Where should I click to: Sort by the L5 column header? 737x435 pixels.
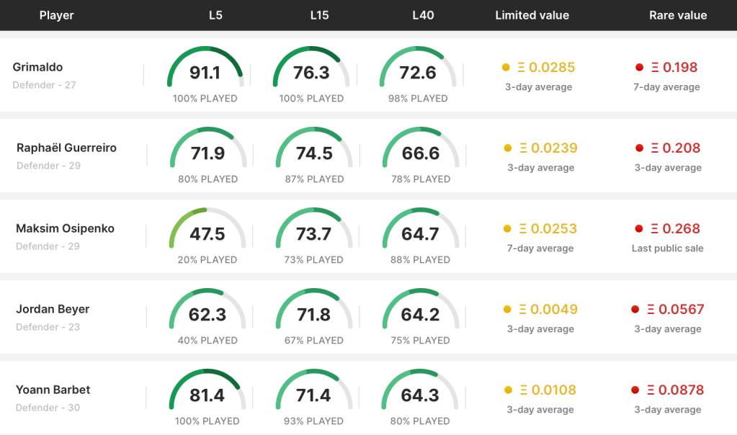[215, 15]
